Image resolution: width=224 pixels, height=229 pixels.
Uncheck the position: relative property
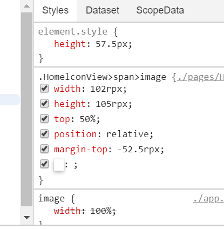point(44,134)
